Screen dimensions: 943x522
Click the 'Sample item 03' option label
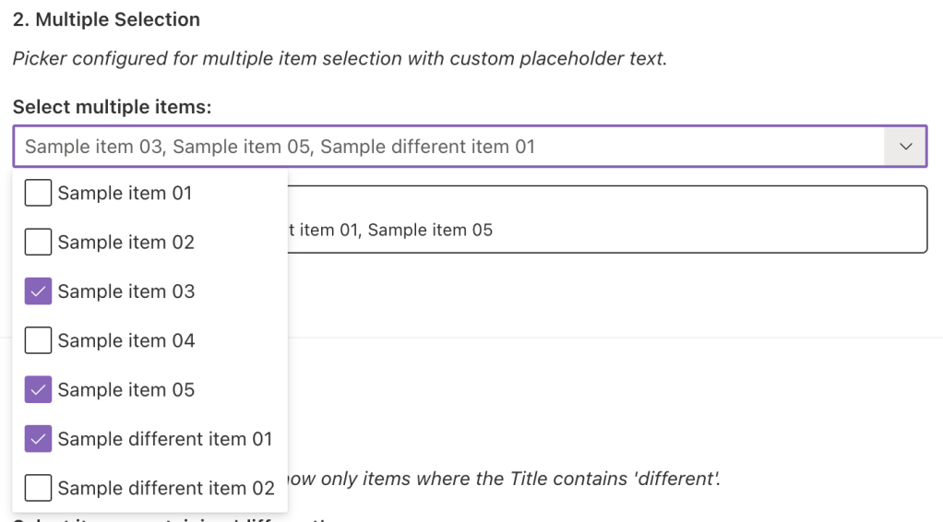click(x=125, y=291)
